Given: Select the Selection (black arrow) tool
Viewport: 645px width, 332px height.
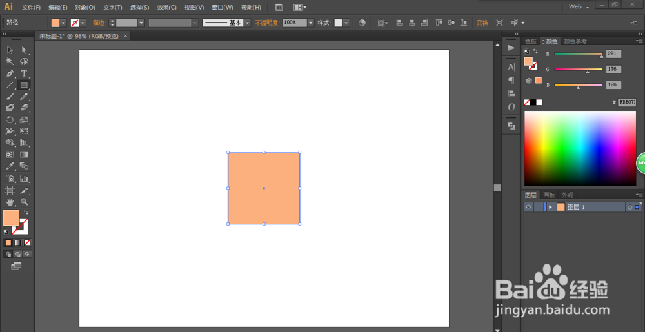Looking at the screenshot, I should [10, 50].
